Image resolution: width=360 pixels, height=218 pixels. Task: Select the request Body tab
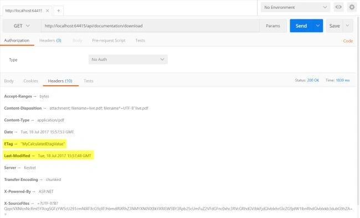tap(78, 40)
